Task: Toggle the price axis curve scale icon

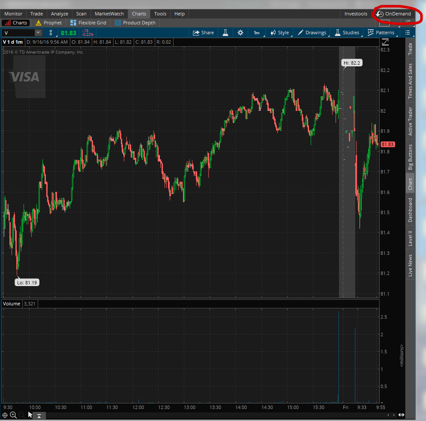Action: 385,42
